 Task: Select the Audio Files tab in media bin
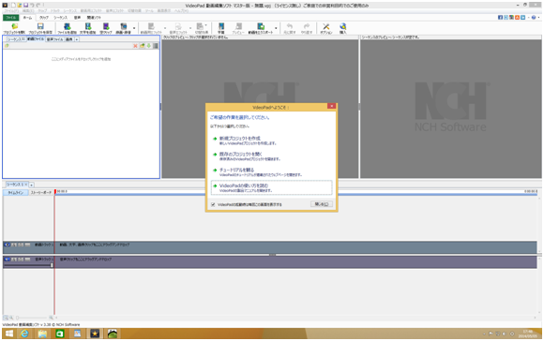tap(54, 39)
